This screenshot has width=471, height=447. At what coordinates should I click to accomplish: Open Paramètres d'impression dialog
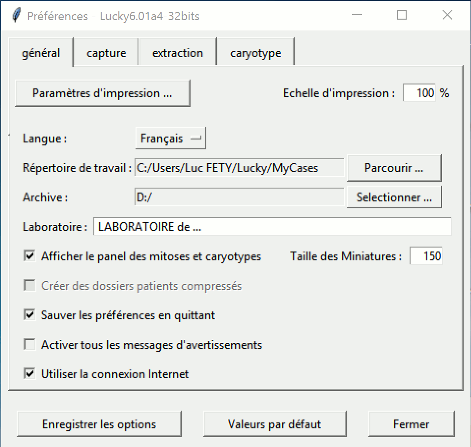(102, 93)
